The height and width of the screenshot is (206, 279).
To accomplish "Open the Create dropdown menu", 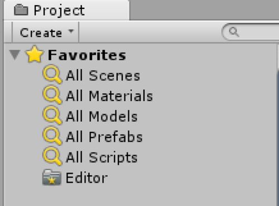I will (x=45, y=32).
